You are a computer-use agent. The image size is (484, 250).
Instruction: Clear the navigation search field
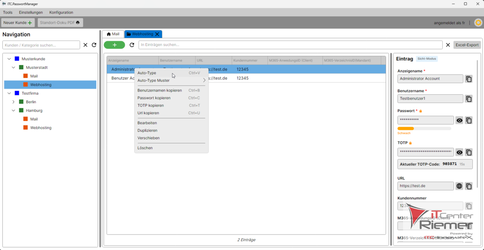tap(86, 45)
